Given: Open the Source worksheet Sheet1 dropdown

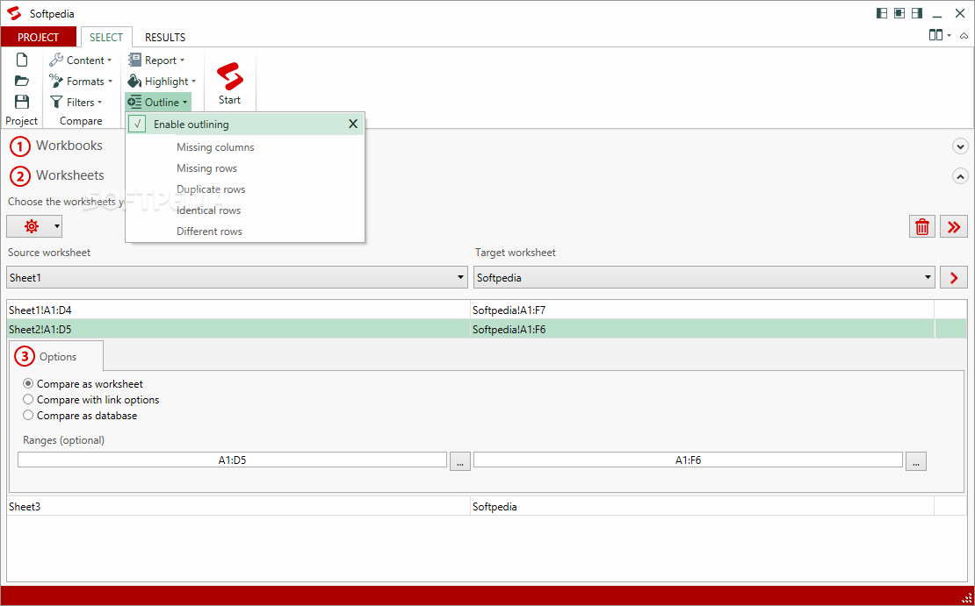Looking at the screenshot, I should coord(237,277).
